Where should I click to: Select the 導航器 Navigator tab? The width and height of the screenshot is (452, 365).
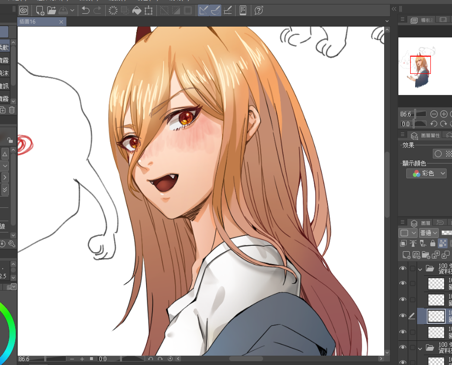422,20
